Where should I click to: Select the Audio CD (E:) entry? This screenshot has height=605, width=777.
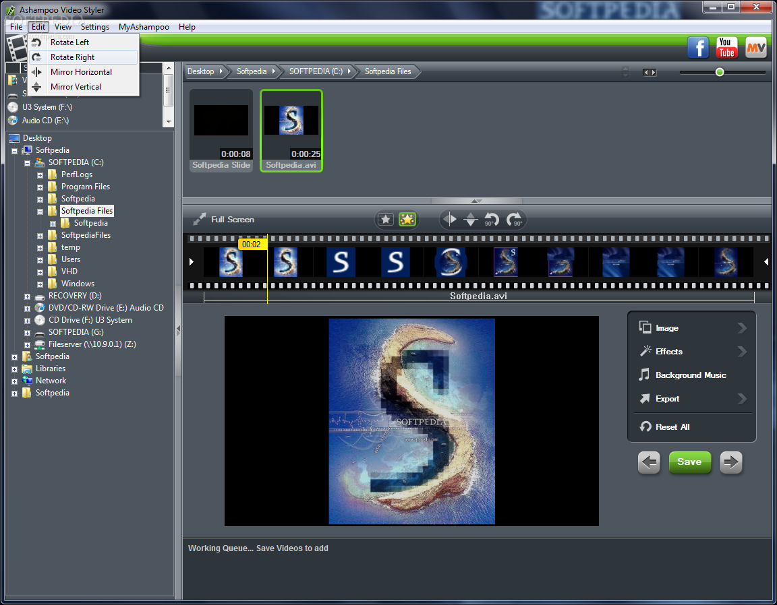point(45,121)
